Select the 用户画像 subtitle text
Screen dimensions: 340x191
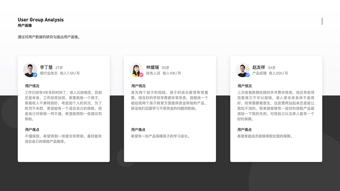pos(24,25)
